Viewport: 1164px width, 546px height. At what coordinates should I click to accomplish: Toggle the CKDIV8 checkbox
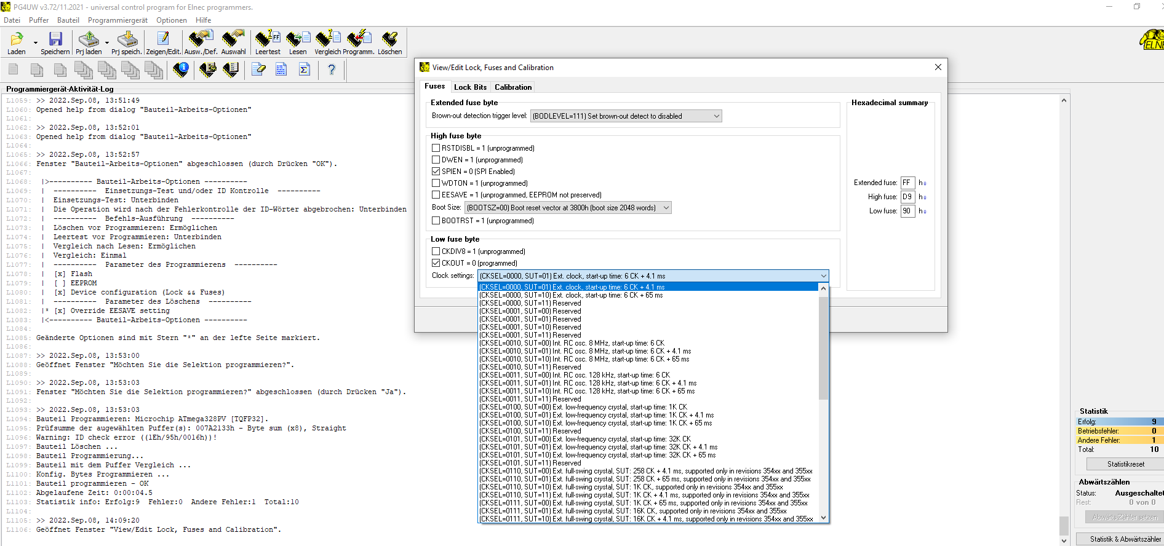436,251
